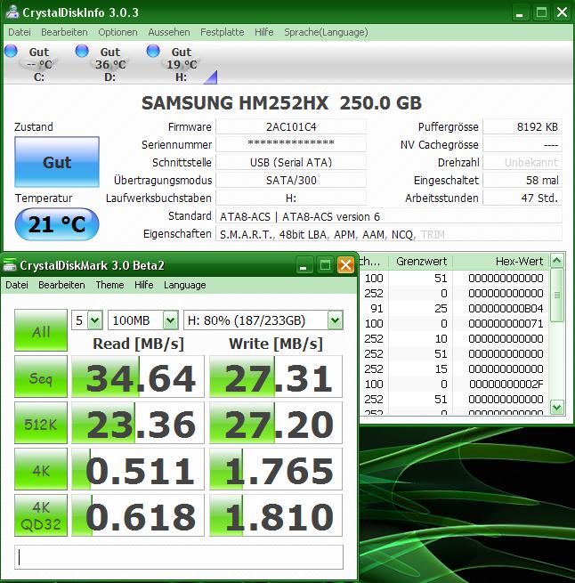The width and height of the screenshot is (575, 583).
Task: Start the 4K QD32 benchmark
Action: [41, 515]
